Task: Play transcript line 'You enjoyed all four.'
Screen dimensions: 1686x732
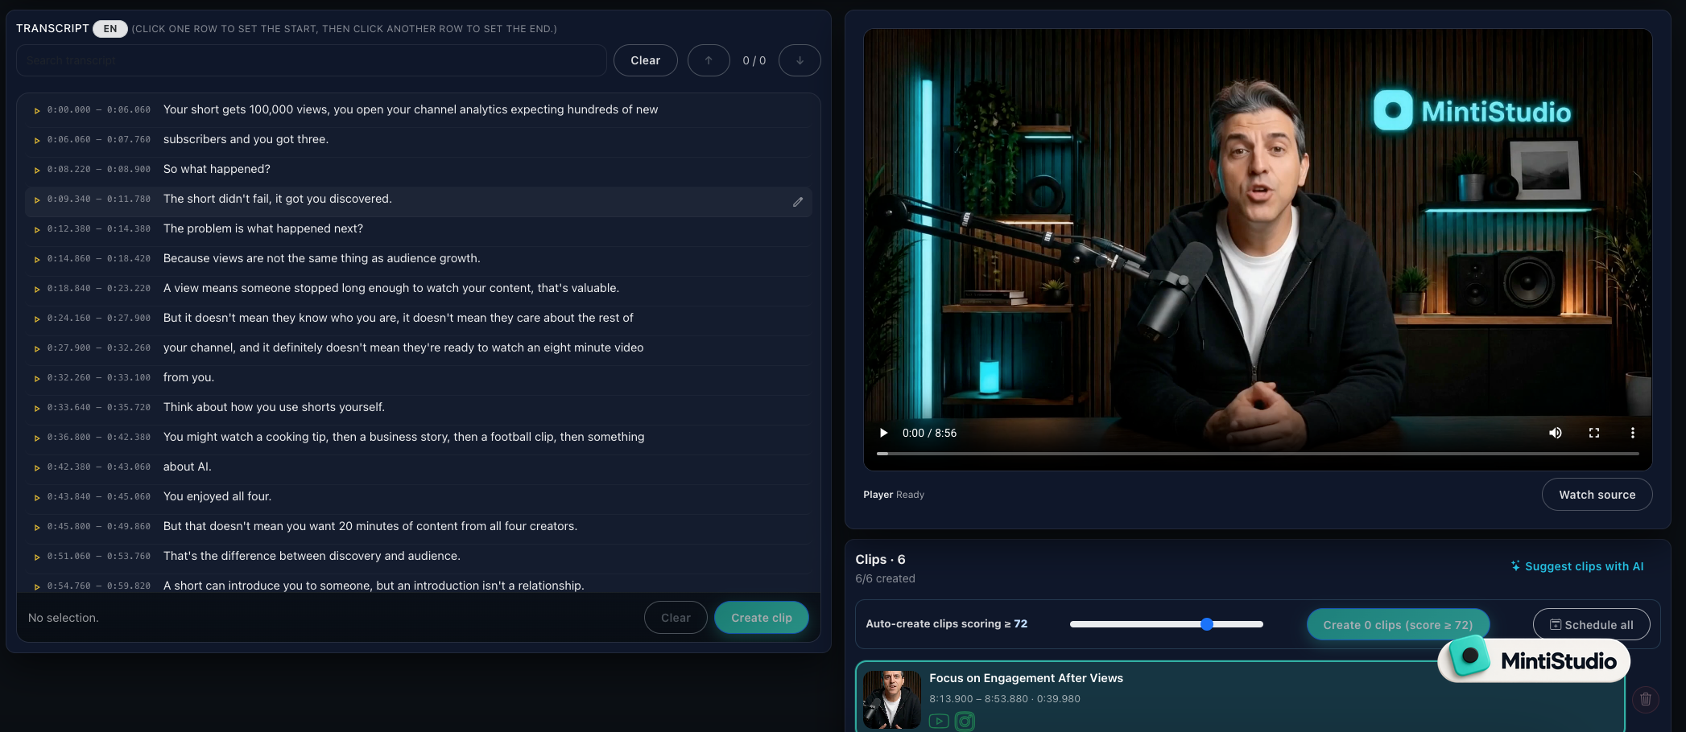Action: tap(37, 497)
